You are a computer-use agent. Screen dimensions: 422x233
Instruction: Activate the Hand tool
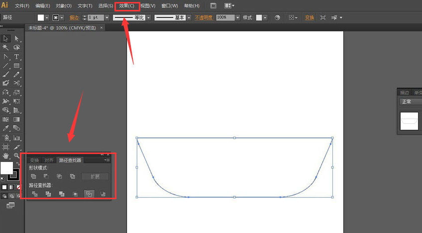(x=6, y=155)
